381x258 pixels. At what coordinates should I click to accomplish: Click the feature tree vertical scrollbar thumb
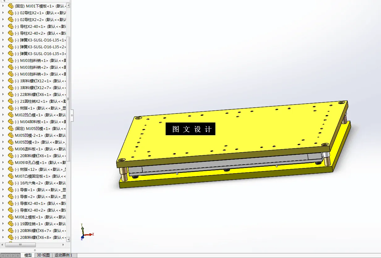[68, 99]
